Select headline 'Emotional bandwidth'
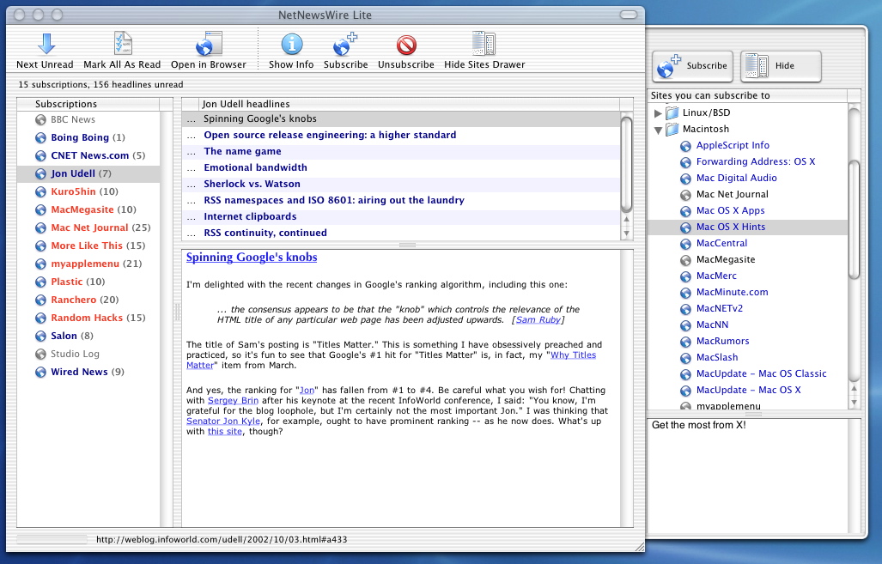Image resolution: width=882 pixels, height=564 pixels. 401,167
